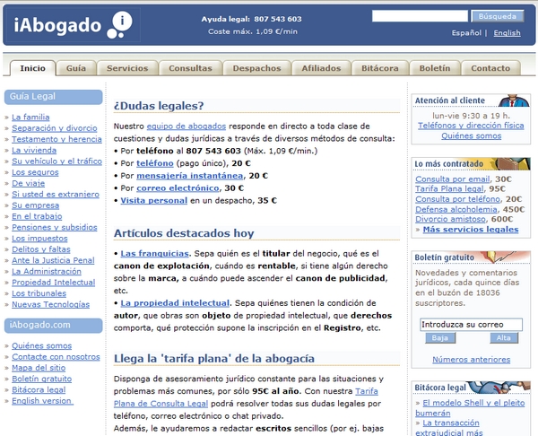This screenshot has height=436, width=538.
Task: Open Defensa alcoholemia service
Action: pos(456,209)
